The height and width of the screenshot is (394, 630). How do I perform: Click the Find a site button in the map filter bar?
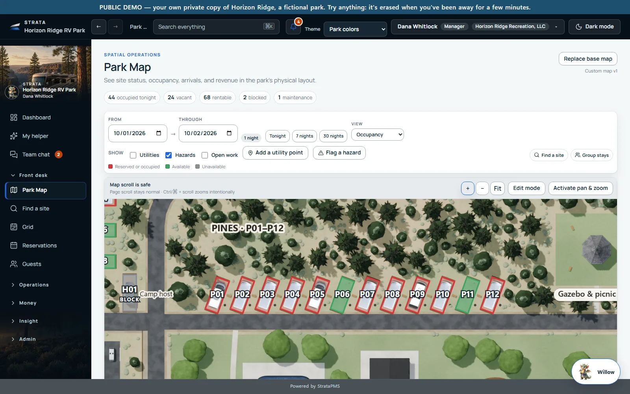tap(549, 155)
